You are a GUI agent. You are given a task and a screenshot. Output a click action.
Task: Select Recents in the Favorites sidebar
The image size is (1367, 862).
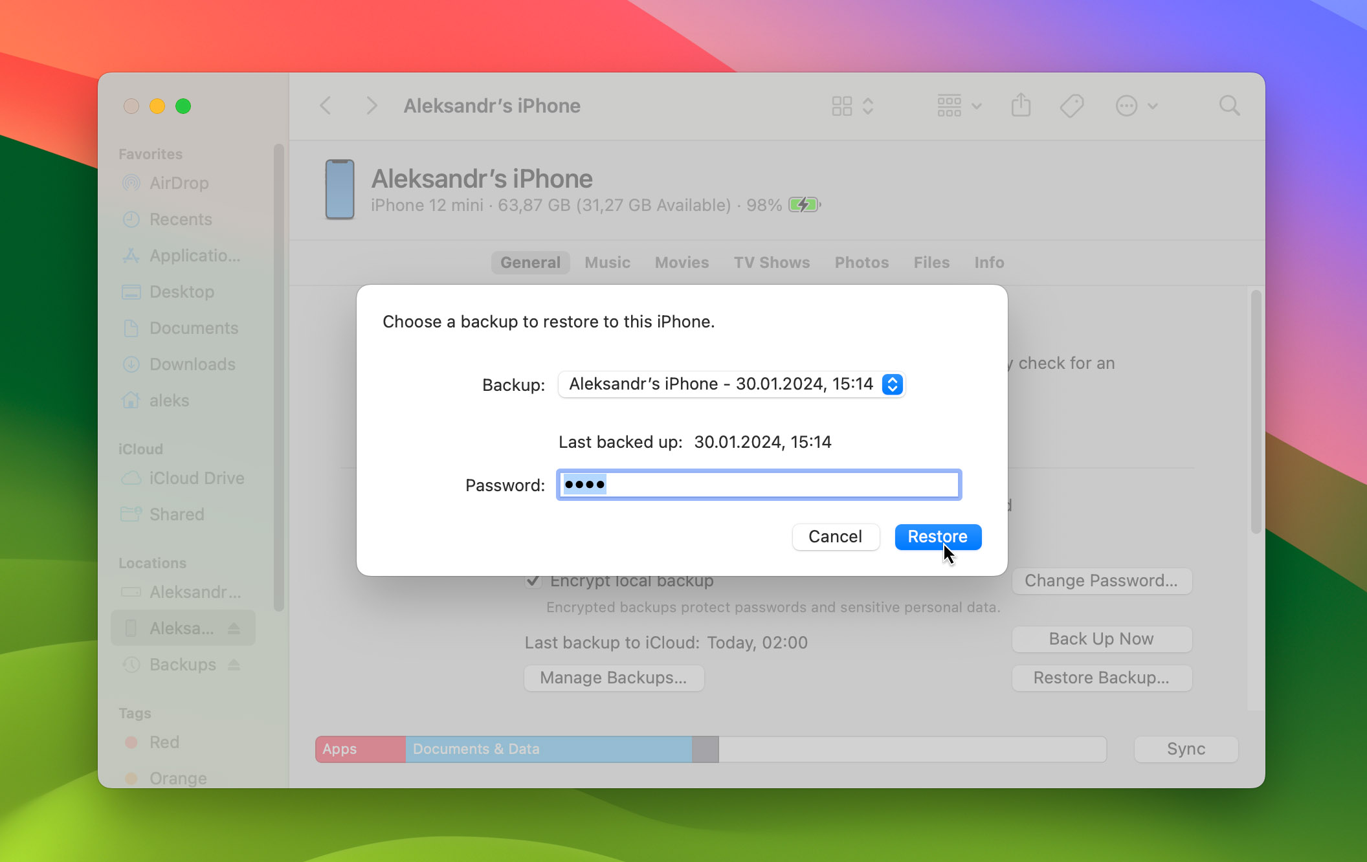181,219
